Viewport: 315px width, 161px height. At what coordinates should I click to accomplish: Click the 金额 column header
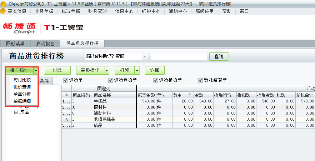pyautogui.click(x=203, y=95)
